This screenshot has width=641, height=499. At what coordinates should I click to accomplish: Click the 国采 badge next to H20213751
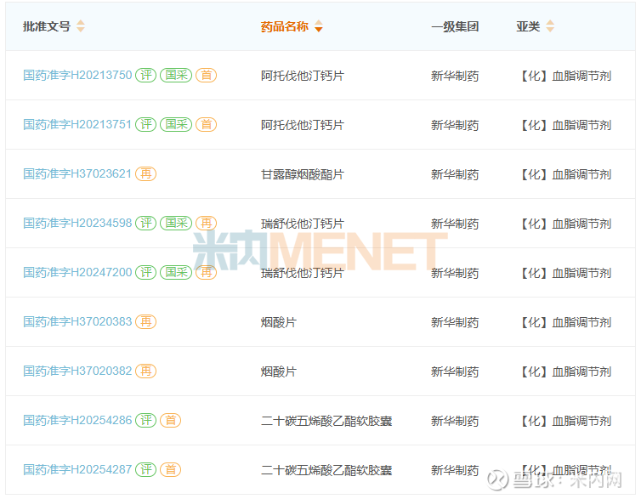point(176,125)
